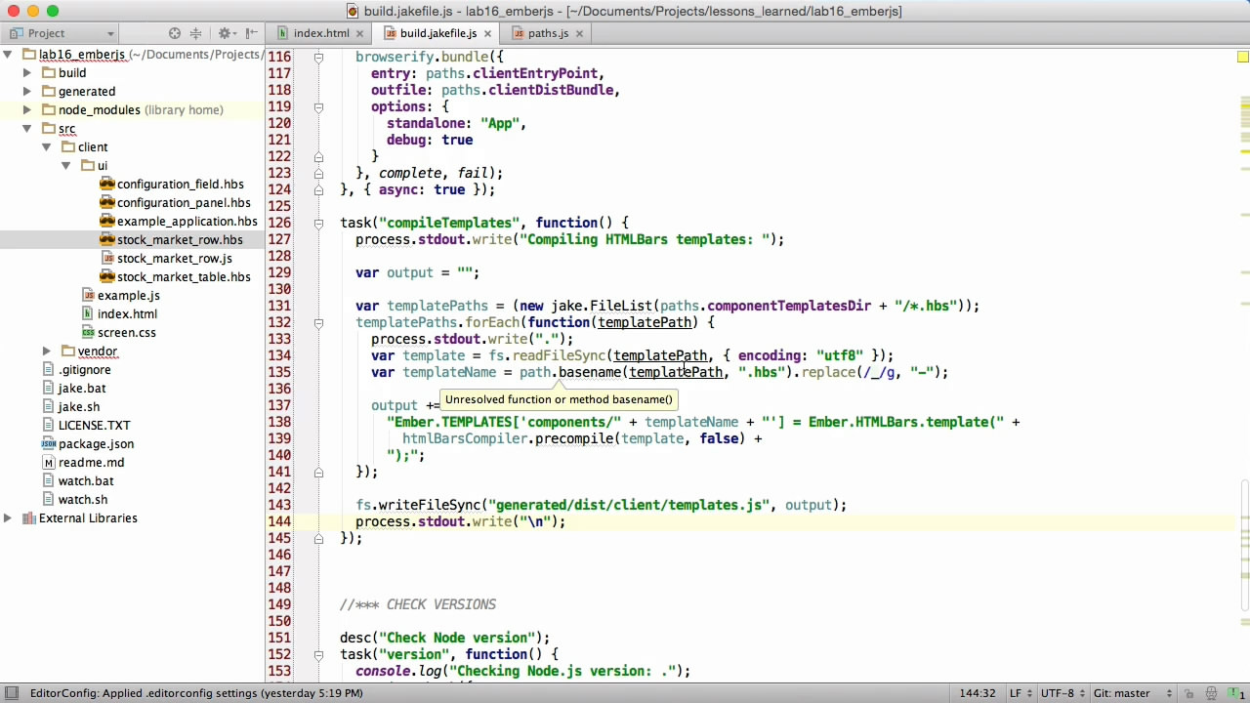Viewport: 1250px width, 703px height.
Task: Toggle the read-only lock icon
Action: (1190, 693)
